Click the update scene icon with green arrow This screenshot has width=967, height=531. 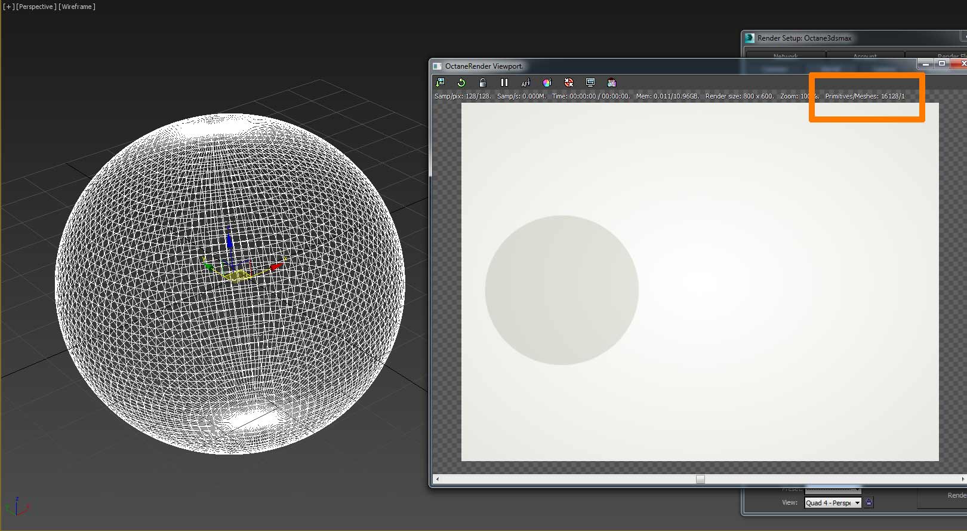tap(441, 82)
